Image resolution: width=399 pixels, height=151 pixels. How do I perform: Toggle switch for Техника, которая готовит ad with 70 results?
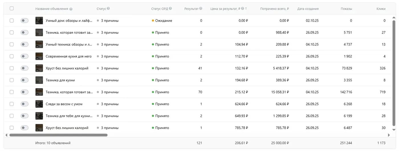25,92
